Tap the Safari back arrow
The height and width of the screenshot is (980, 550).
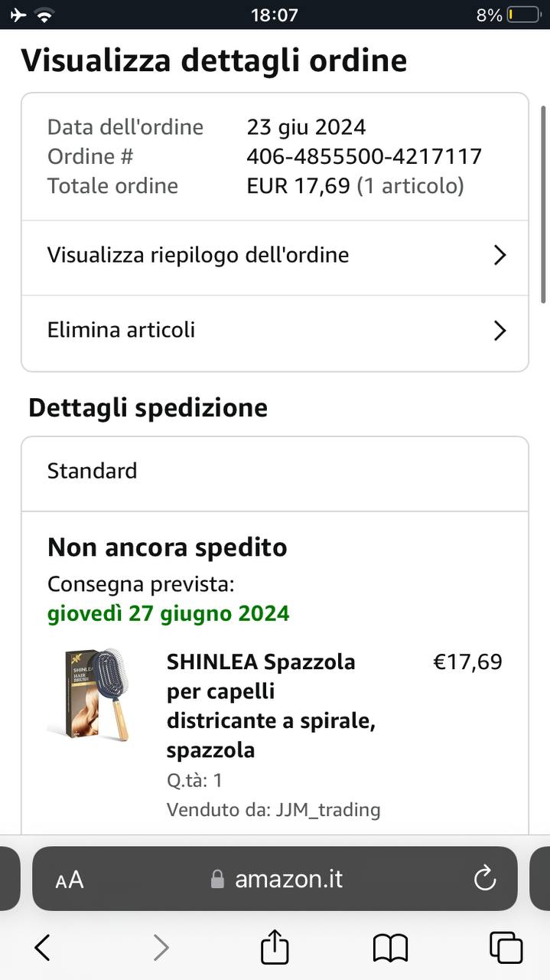43,948
